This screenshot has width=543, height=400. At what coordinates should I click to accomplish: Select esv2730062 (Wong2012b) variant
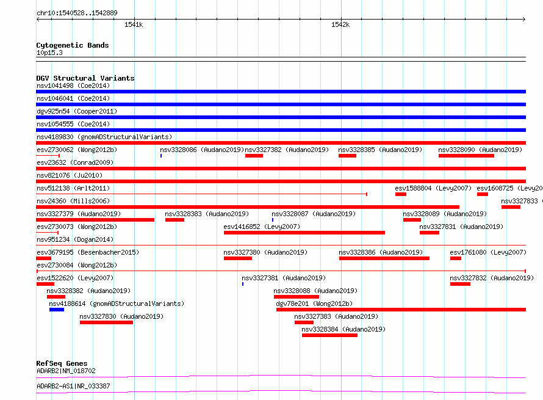[x=77, y=150]
